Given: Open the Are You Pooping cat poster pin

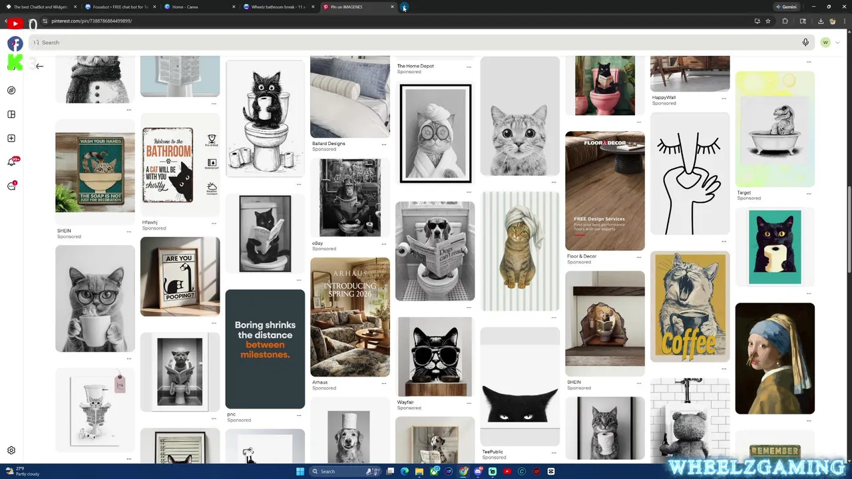Looking at the screenshot, I should point(180,276).
